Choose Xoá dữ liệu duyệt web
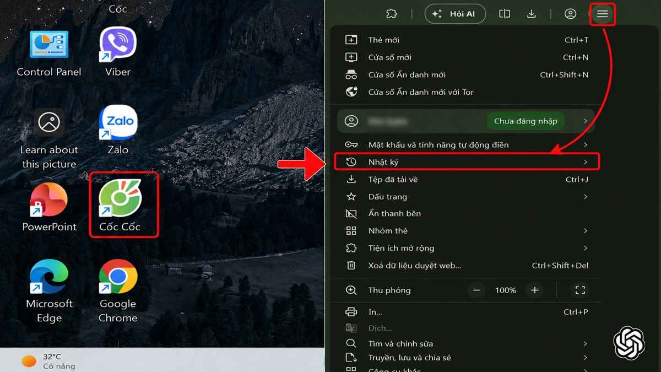The height and width of the screenshot is (372, 661). (467, 266)
